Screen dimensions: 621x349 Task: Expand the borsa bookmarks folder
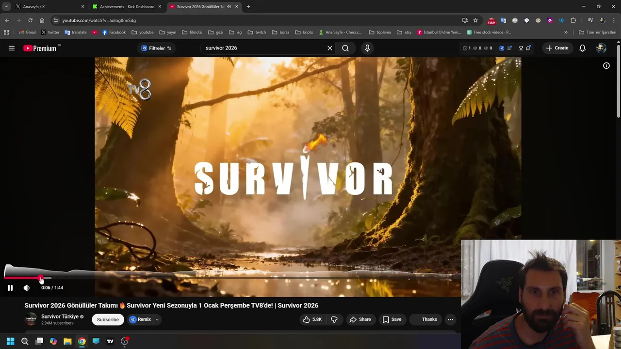point(280,32)
